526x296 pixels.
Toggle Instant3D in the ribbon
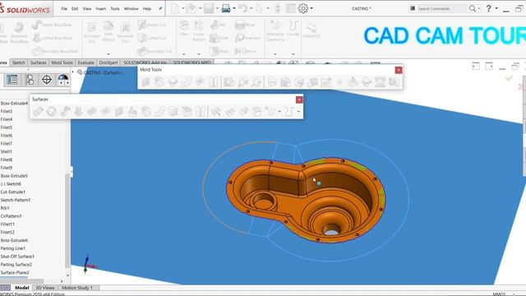(x=311, y=30)
